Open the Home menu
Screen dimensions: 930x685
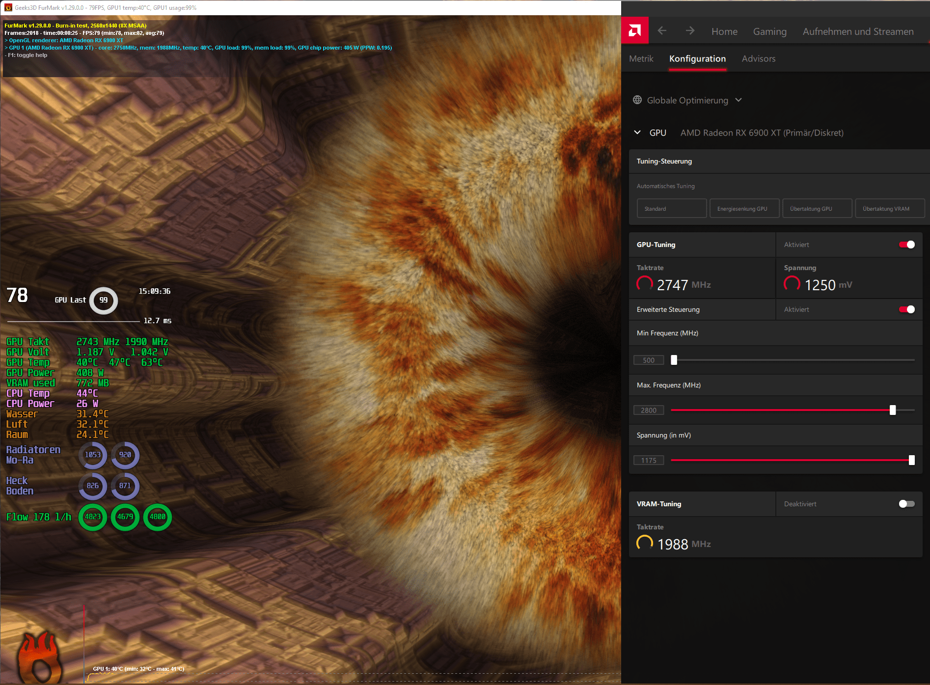coord(724,31)
